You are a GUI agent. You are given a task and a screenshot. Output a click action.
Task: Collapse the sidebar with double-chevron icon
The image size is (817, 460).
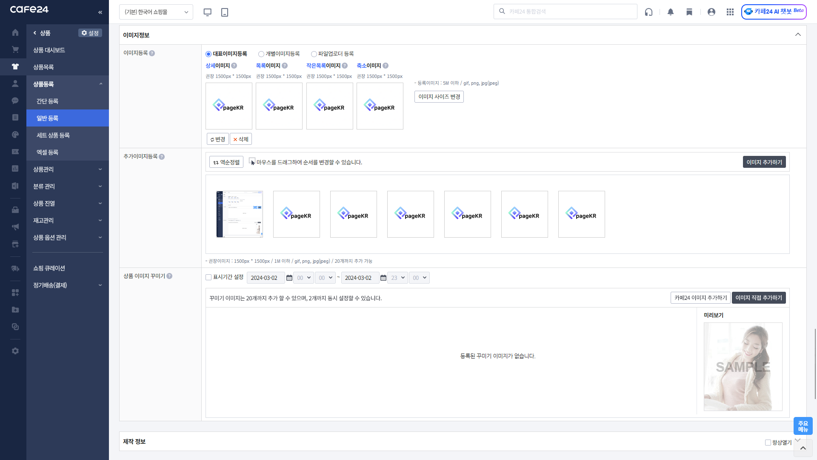pyautogui.click(x=100, y=12)
